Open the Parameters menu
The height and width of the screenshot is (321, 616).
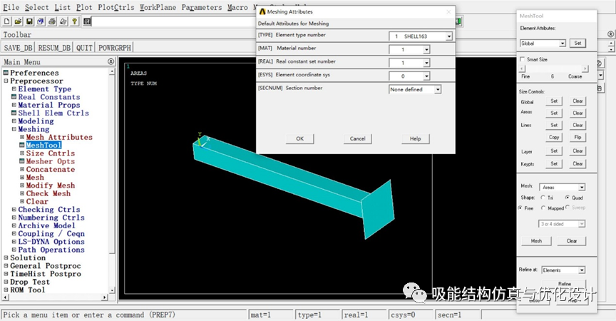point(202,7)
